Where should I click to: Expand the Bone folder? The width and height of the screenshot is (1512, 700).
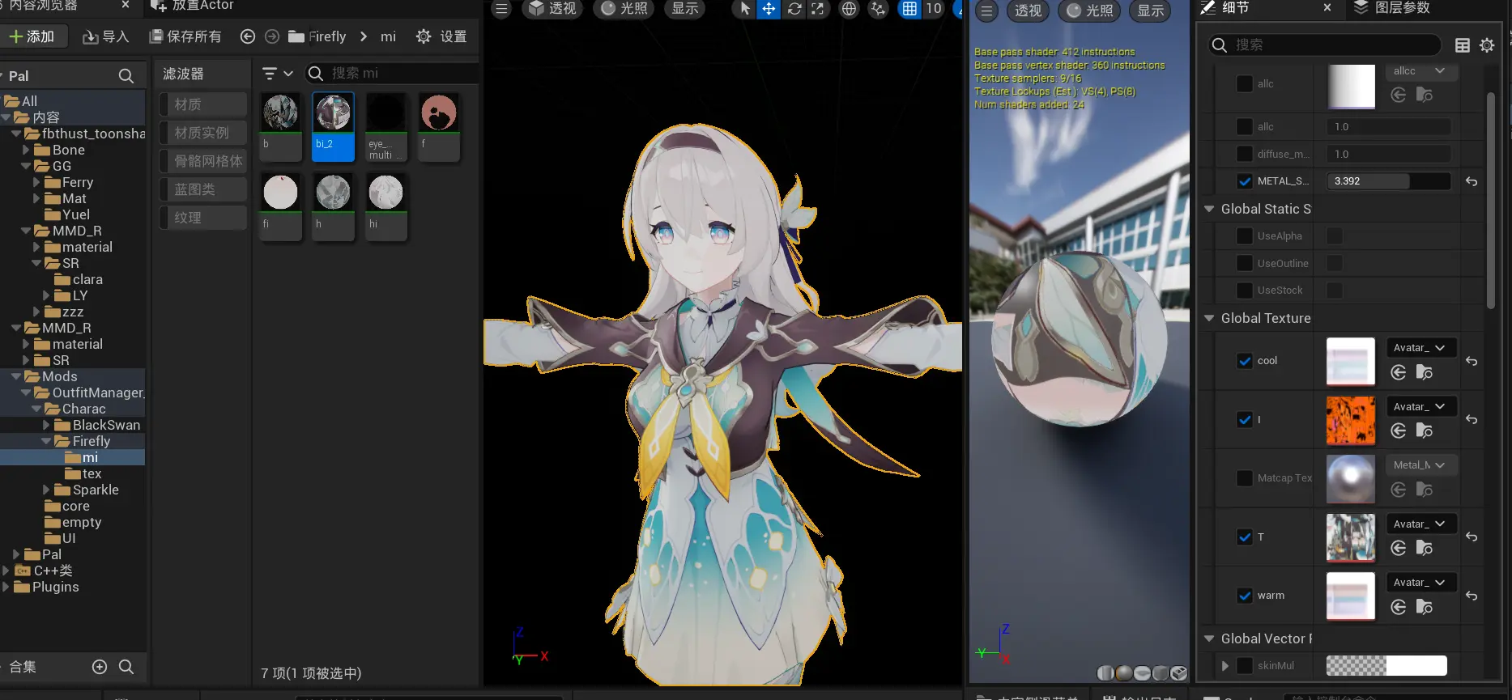26,150
